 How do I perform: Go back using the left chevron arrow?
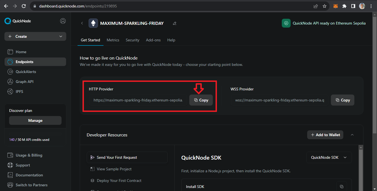[82, 23]
